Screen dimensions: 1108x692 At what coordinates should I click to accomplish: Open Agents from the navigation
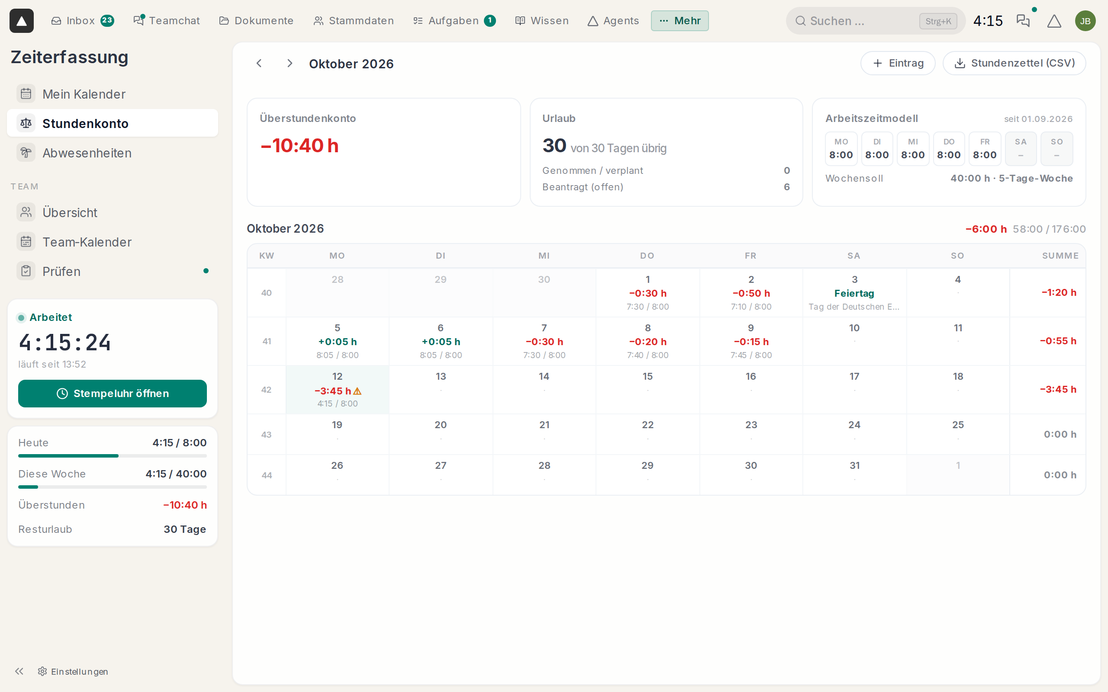point(613,21)
